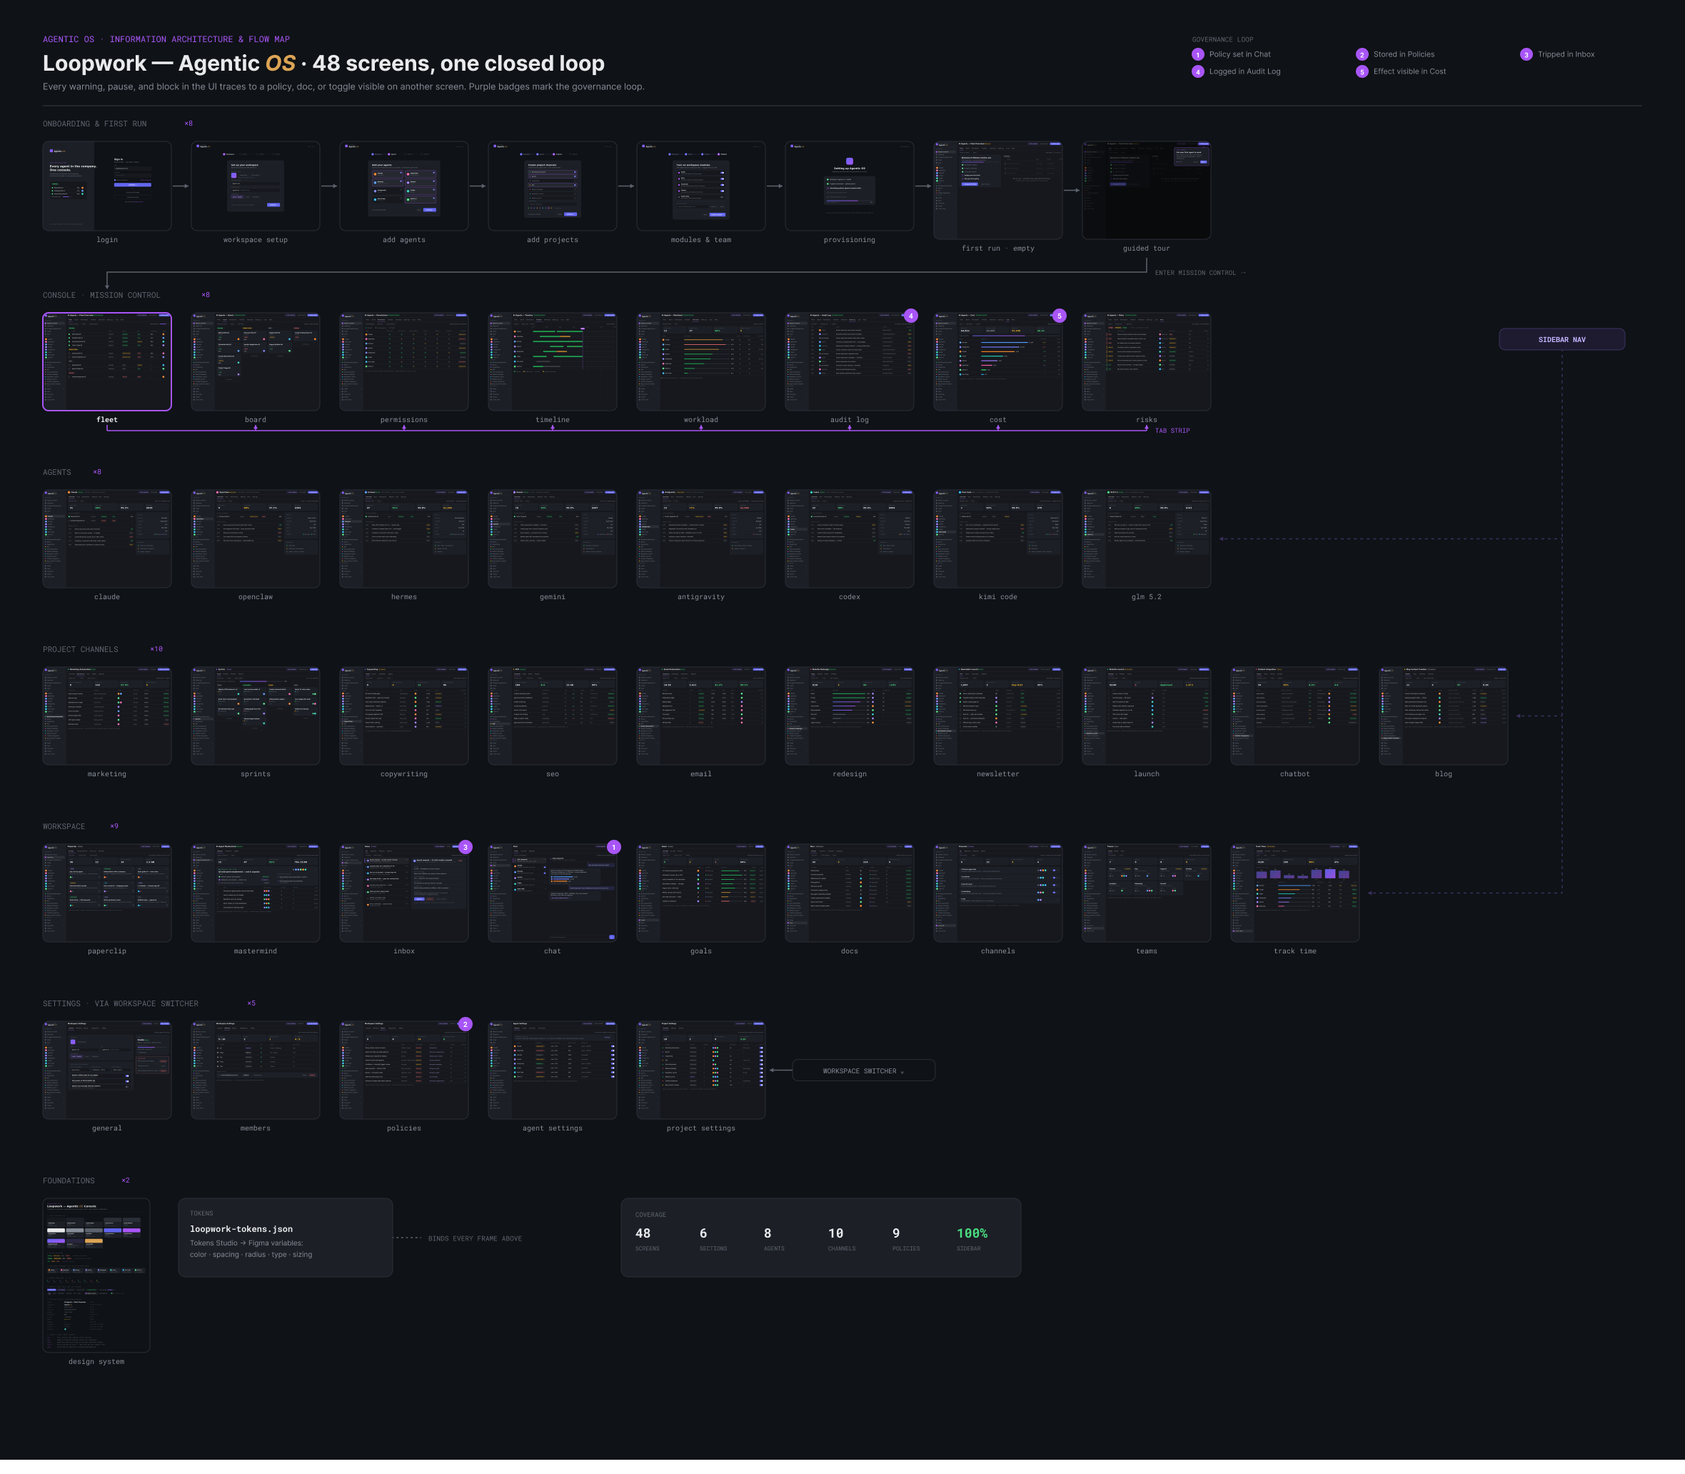Viewport: 1685px width, 1474px height.
Task: Click legend badge 2 beside Stored in Policies
Action: pyautogui.click(x=1362, y=54)
